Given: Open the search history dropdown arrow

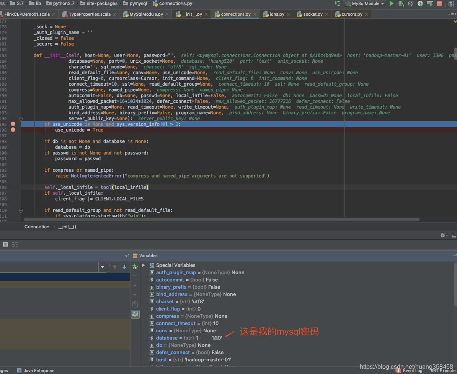Looking at the screenshot, I should pos(103,267).
